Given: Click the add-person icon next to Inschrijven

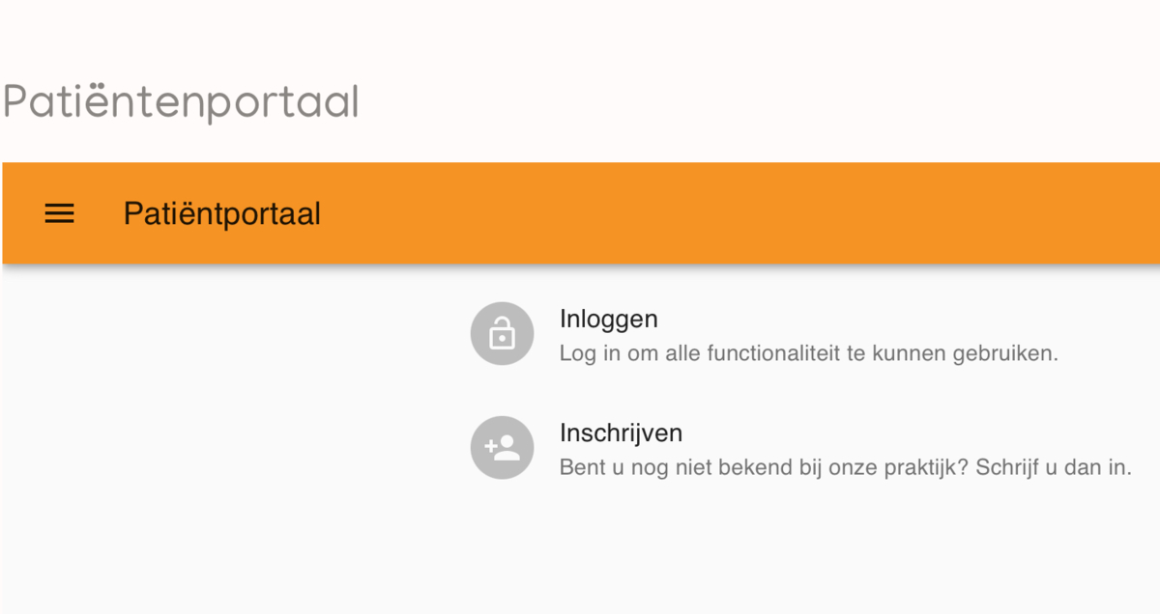Looking at the screenshot, I should click(502, 447).
